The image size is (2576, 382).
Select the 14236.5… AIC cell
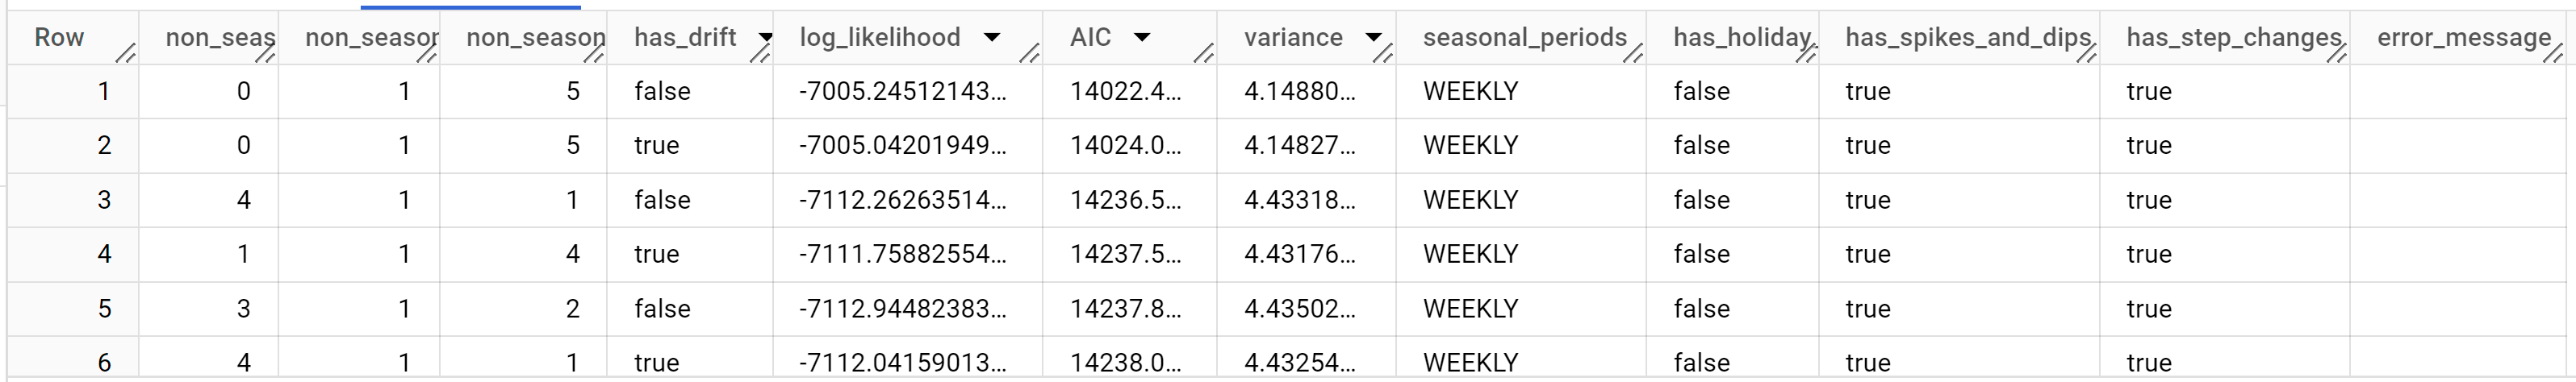click(x=1125, y=201)
